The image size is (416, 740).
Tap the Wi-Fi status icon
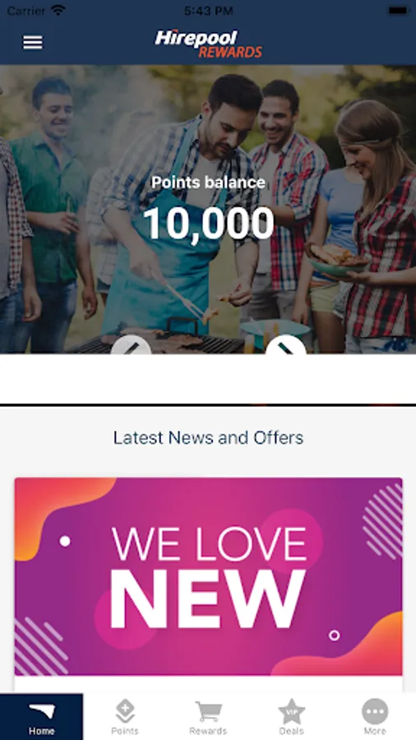coord(58,11)
